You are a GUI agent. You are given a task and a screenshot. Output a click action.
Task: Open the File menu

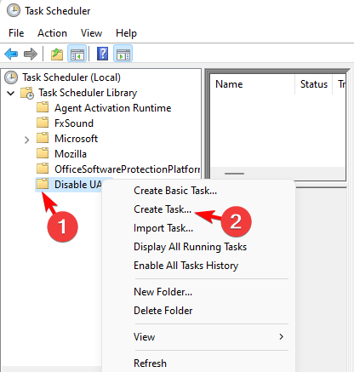[16, 33]
